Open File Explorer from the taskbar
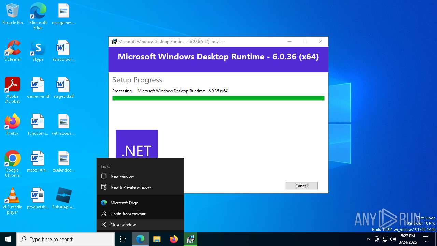This screenshot has height=246, width=437. coord(157,239)
